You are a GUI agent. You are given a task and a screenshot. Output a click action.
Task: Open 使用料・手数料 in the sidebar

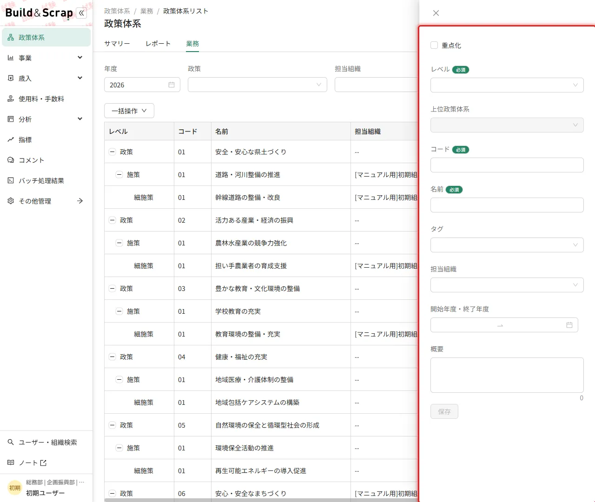click(x=46, y=99)
